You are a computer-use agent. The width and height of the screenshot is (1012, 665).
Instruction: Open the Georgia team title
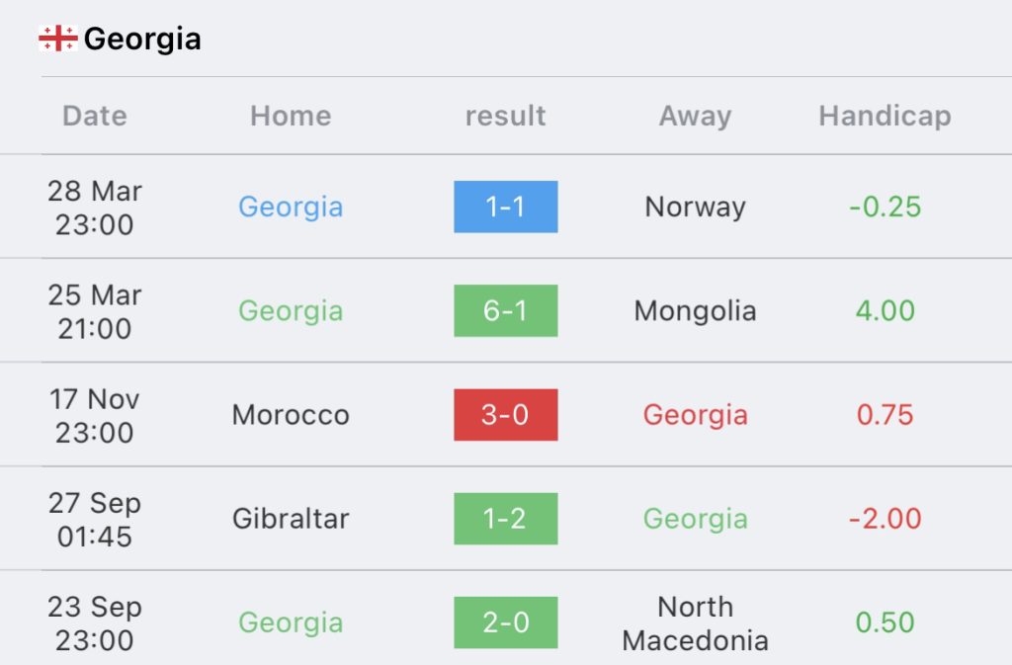[x=142, y=39]
